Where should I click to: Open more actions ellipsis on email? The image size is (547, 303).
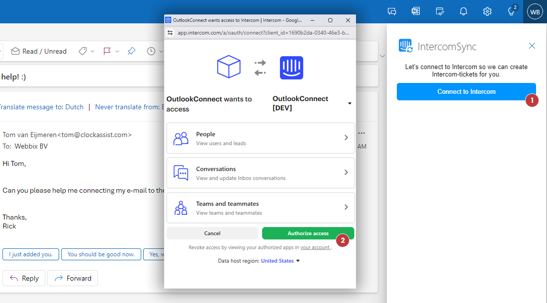click(x=362, y=133)
